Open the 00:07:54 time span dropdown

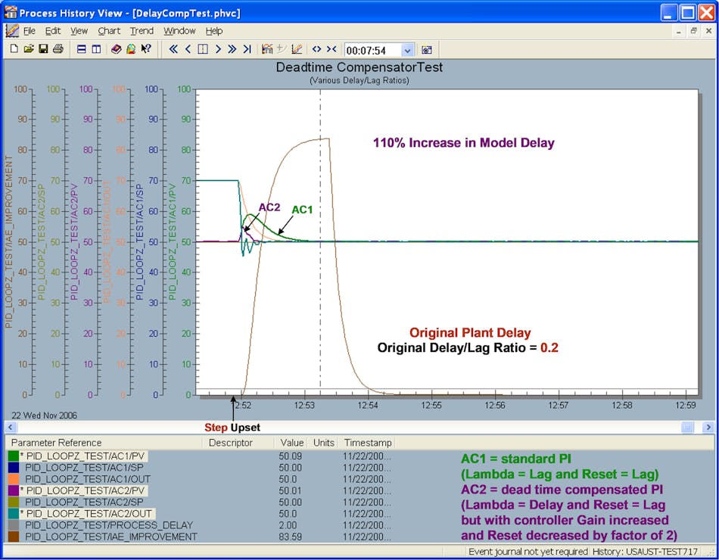tap(408, 50)
